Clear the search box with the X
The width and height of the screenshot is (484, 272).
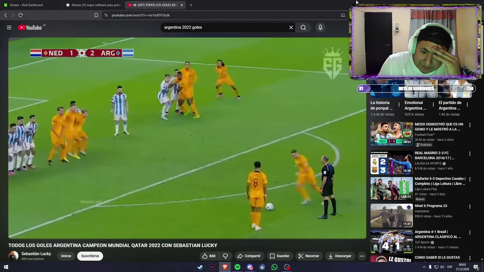[x=291, y=27]
